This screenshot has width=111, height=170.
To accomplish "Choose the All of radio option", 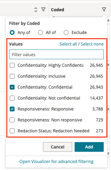I will point(40,32).
